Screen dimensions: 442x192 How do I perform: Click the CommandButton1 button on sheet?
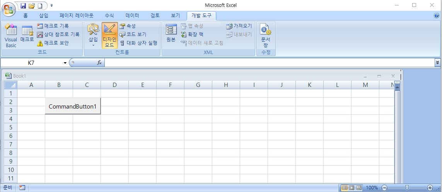tap(73, 106)
